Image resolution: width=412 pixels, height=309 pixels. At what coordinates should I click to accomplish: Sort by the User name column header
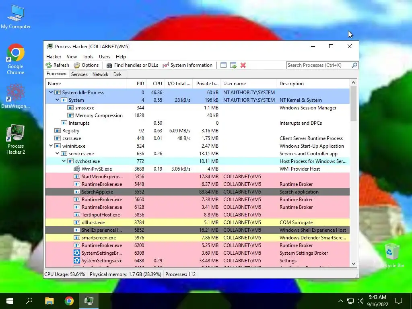249,84
